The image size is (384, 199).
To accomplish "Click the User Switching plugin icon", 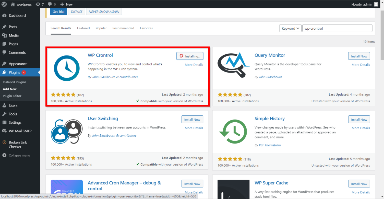I will (x=67, y=132).
